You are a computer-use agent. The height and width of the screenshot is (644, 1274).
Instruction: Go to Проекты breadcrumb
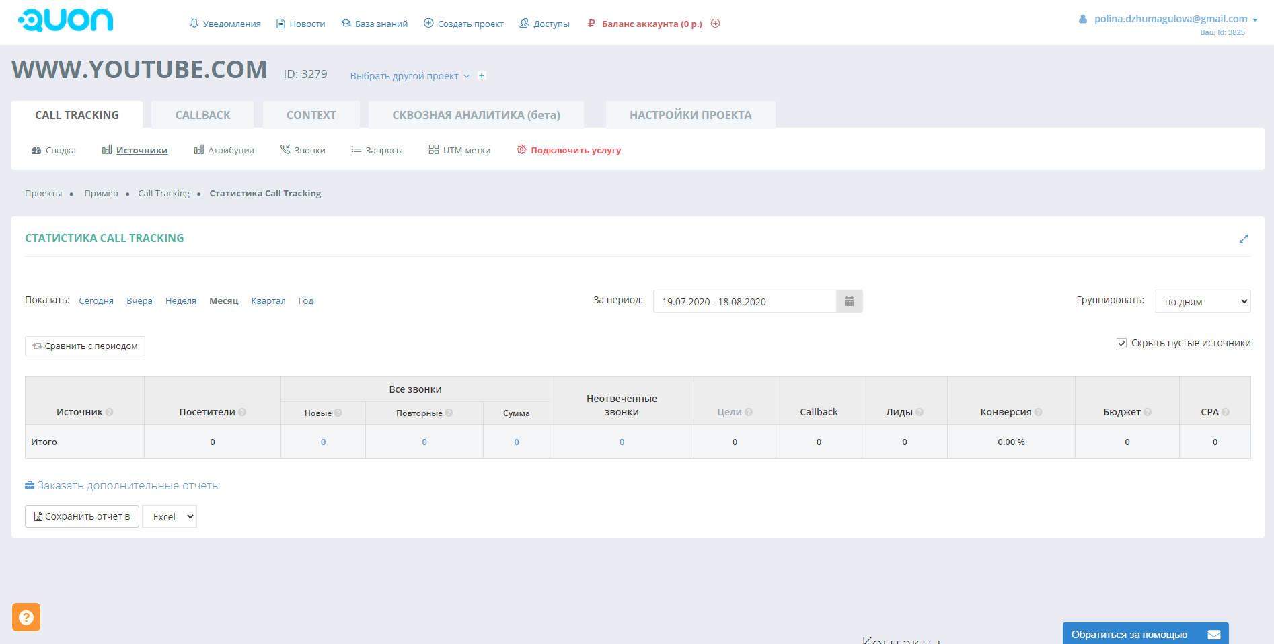[x=44, y=194]
